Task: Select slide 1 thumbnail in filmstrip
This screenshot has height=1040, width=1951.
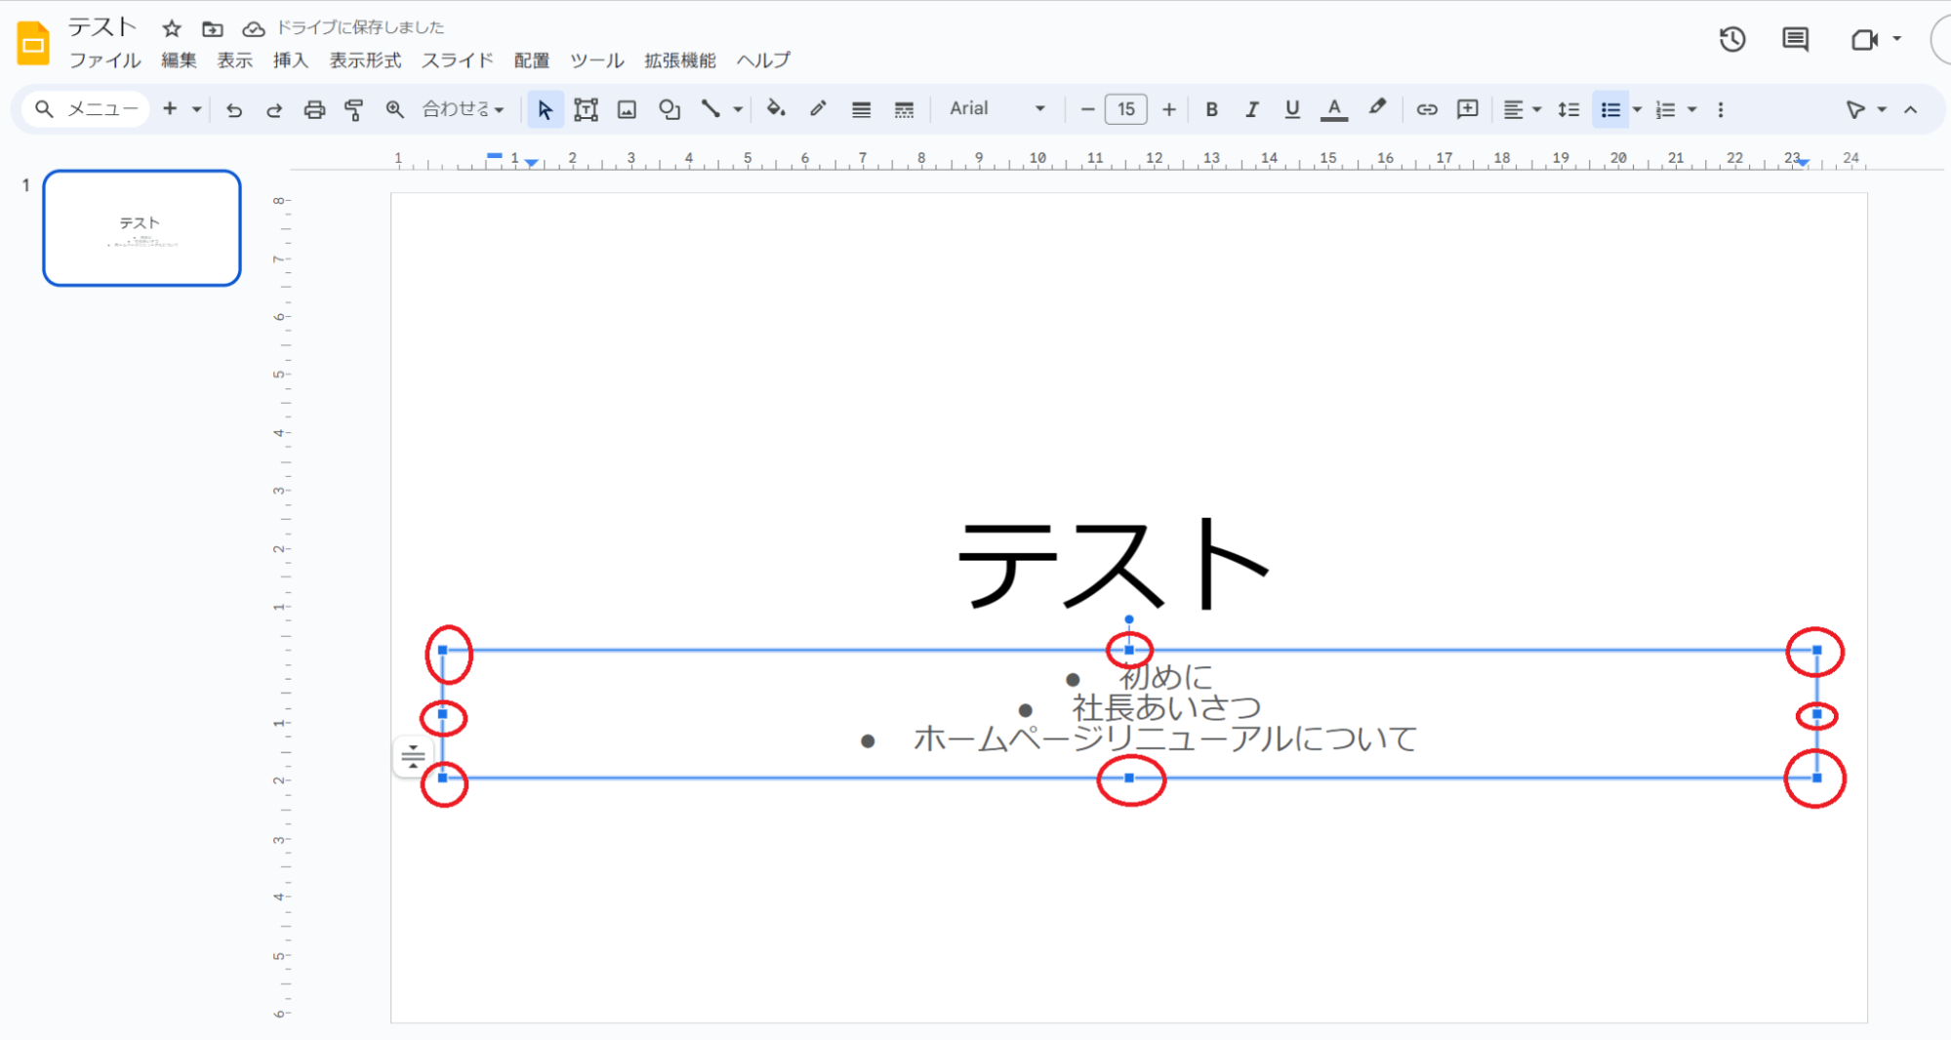Action: (142, 227)
